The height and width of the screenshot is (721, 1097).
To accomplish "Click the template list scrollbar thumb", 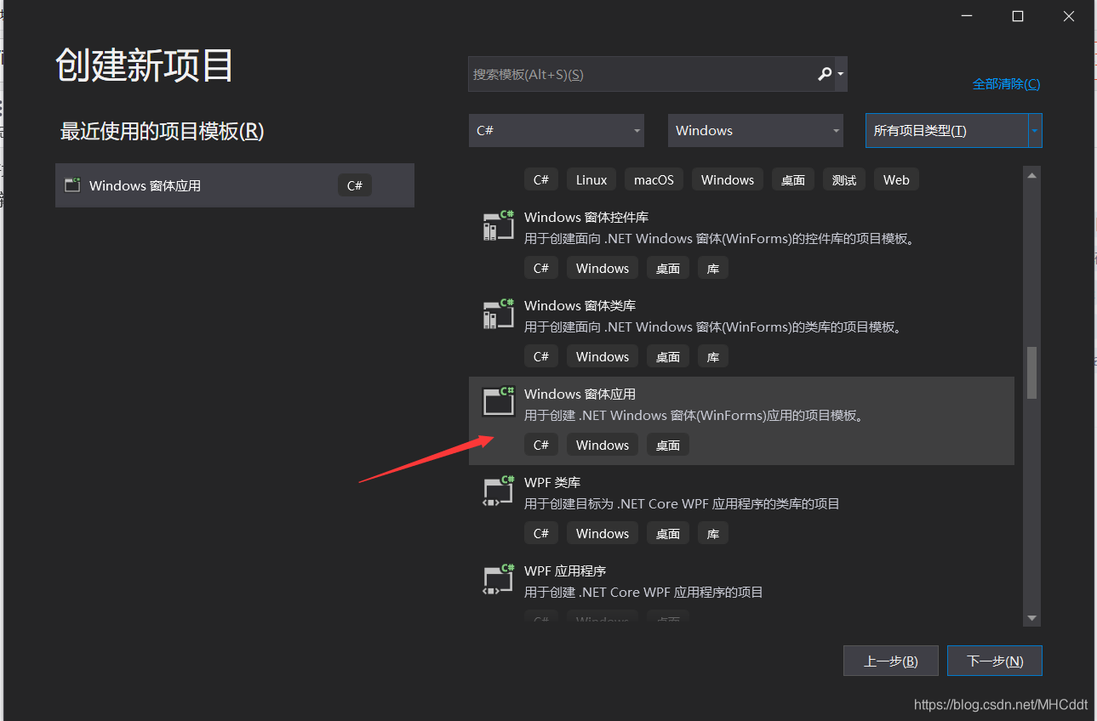I will [x=1031, y=372].
